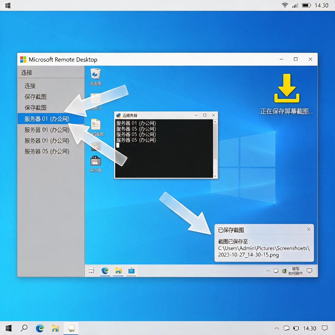
Task: Open the notification center in the remote taskbar
Action: tap(309, 271)
